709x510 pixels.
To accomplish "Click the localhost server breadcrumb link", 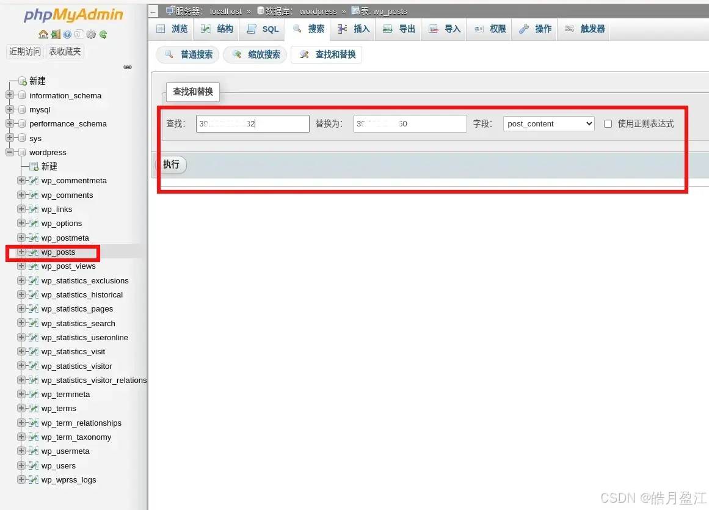I will point(225,12).
